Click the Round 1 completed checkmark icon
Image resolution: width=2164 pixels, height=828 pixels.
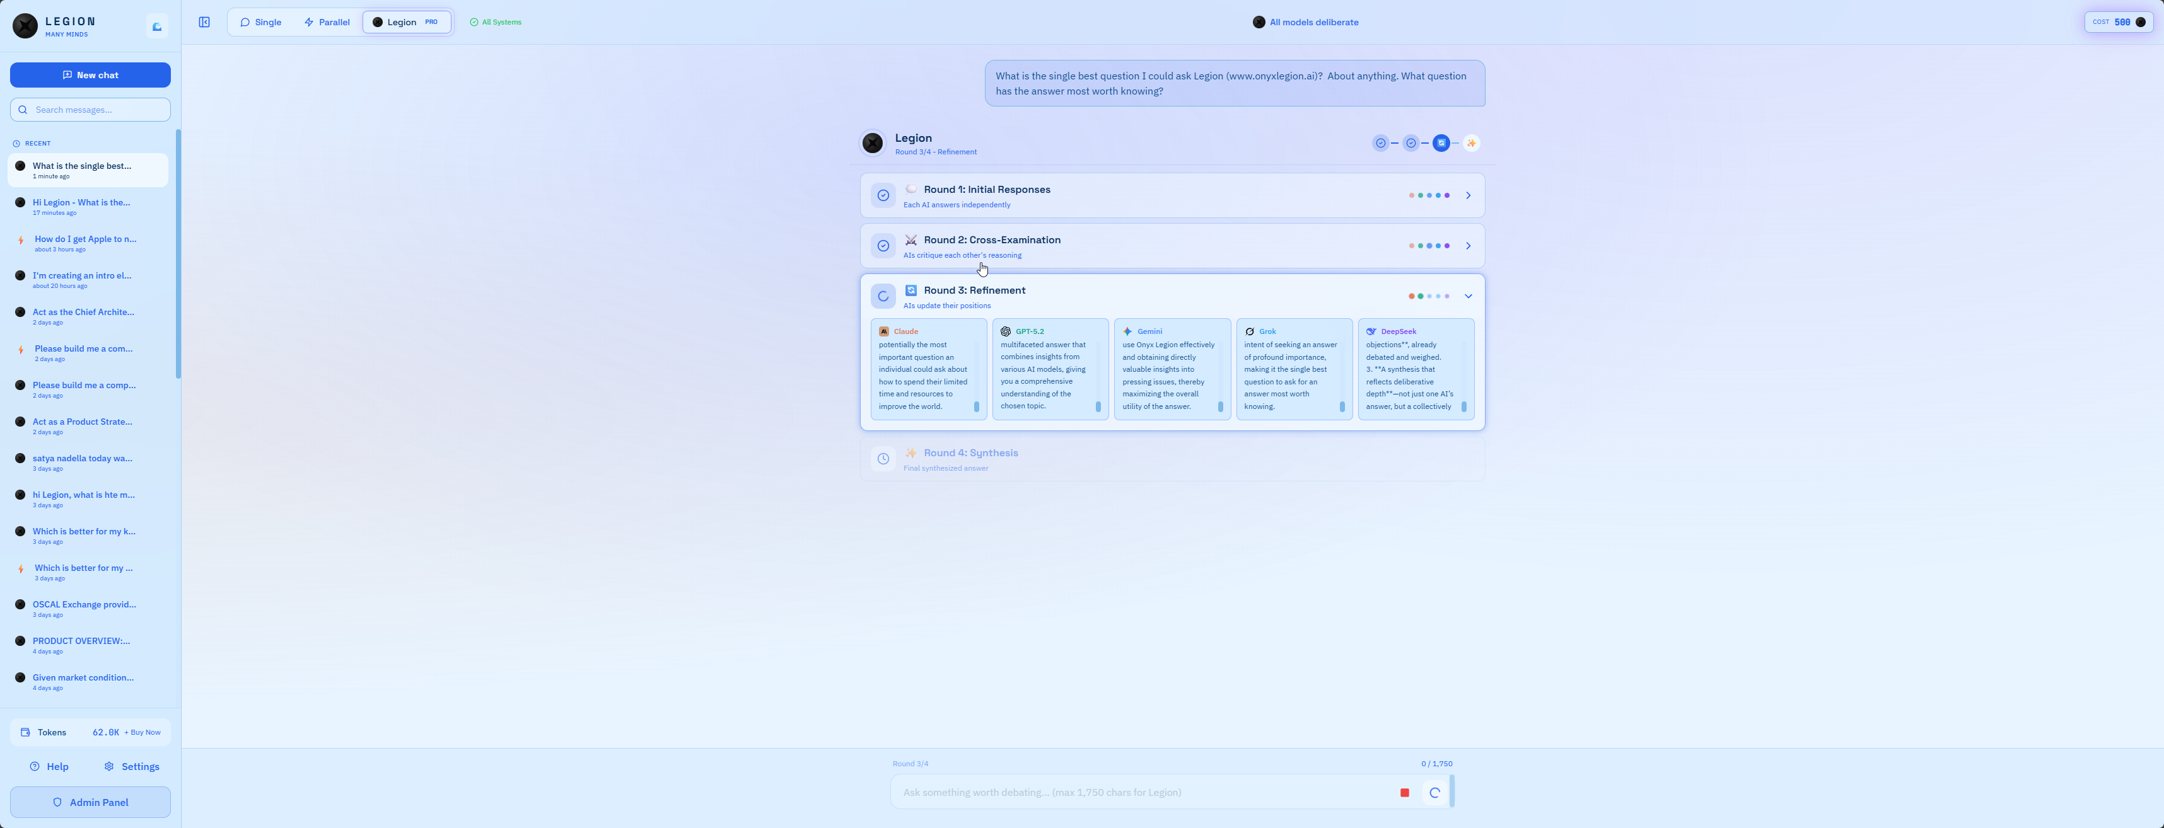pyautogui.click(x=883, y=195)
